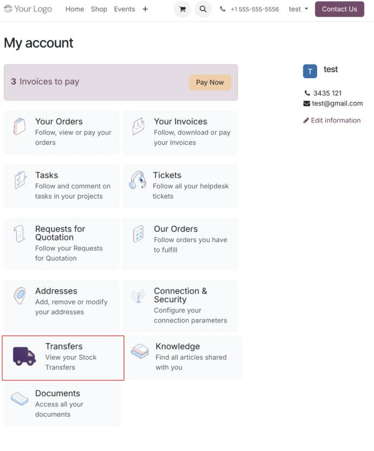Click the Contact Us button
Image resolution: width=374 pixels, height=451 pixels.
[339, 9]
